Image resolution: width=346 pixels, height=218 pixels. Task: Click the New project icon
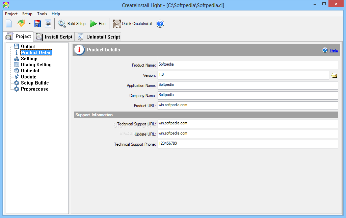pyautogui.click(x=9, y=24)
